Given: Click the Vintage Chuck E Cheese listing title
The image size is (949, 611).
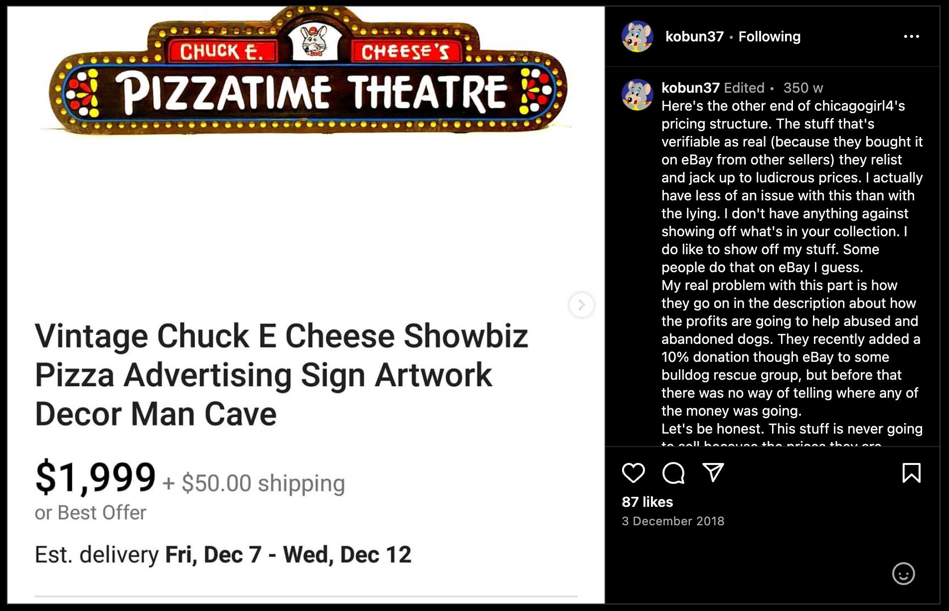Looking at the screenshot, I should pos(281,375).
